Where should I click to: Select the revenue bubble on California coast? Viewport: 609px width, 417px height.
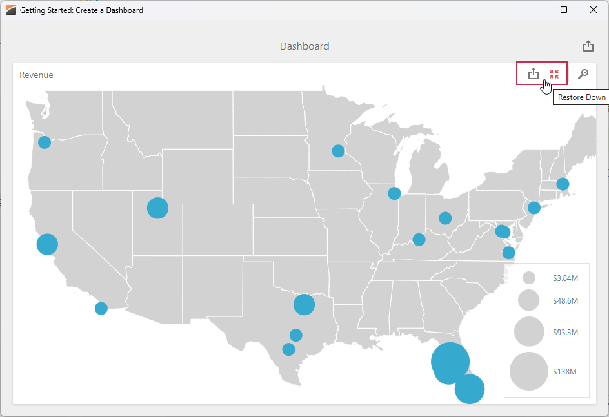46,244
